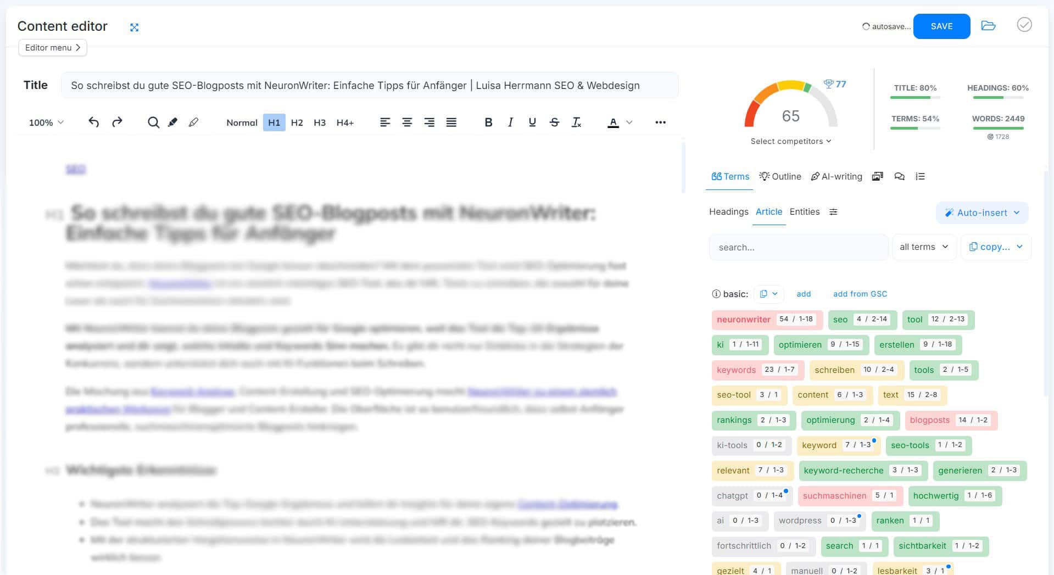Click the undo arrow icon
Viewport: 1054px width, 575px height.
94,122
